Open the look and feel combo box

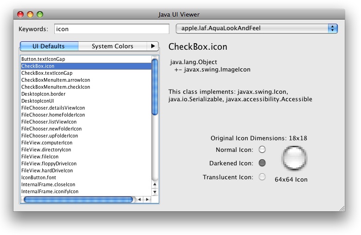click(257, 28)
